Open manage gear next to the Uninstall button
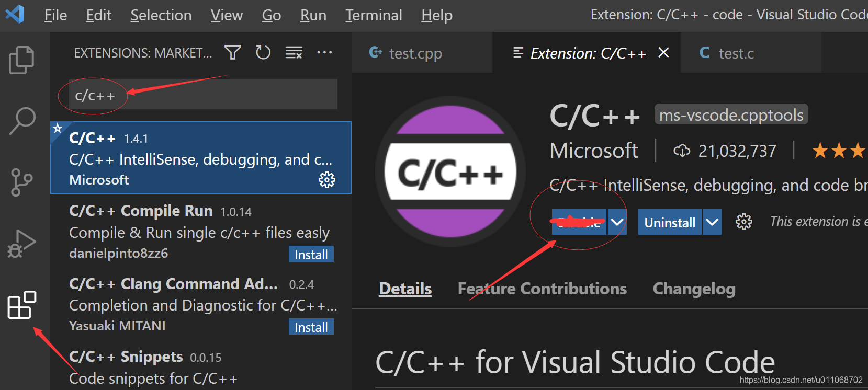The height and width of the screenshot is (390, 868). (743, 222)
